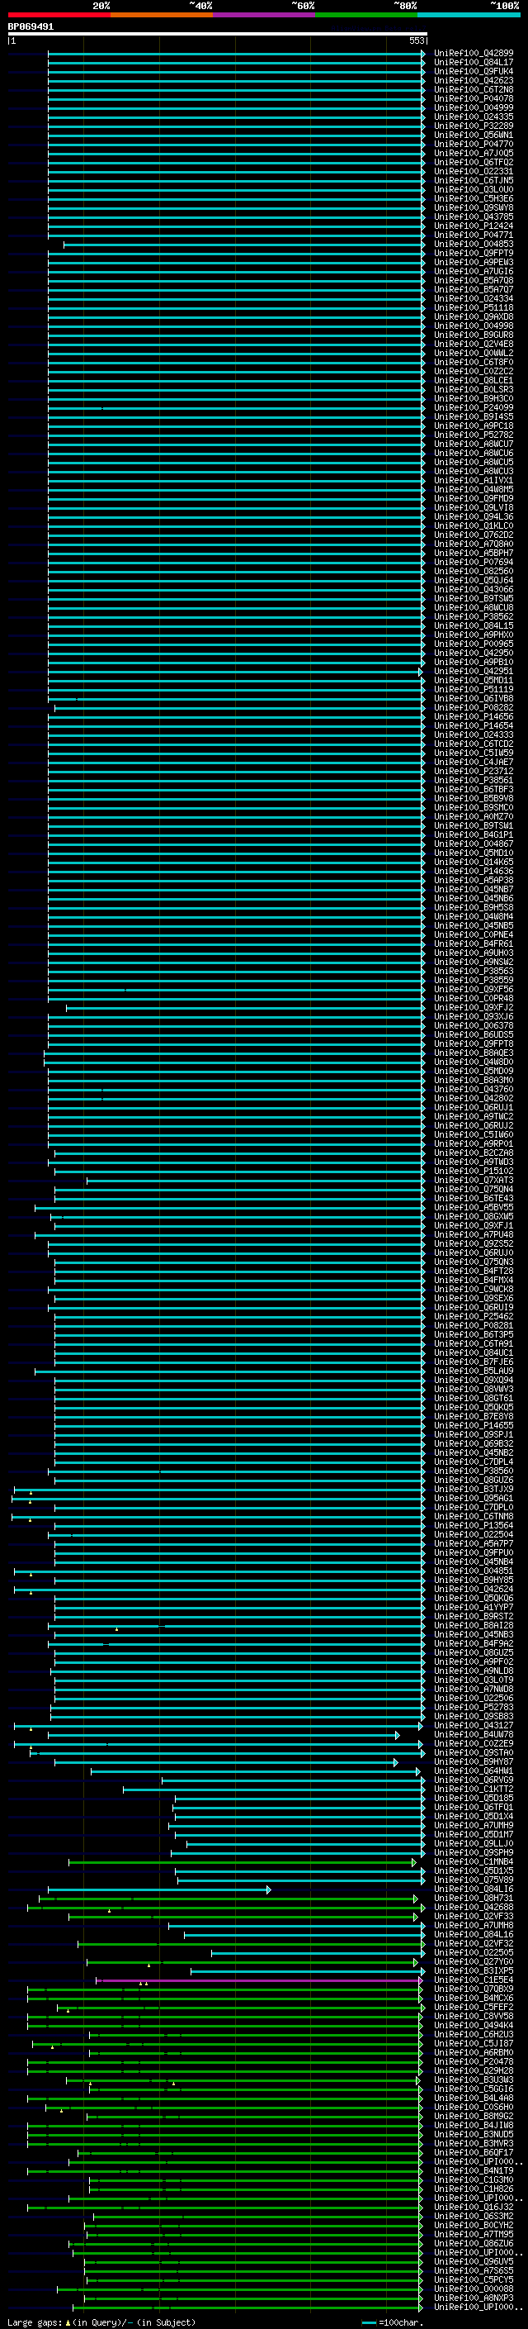Screen dimensions: 528x2329
Task: Click the orange ~40% identity legend segment
Action: point(162,15)
